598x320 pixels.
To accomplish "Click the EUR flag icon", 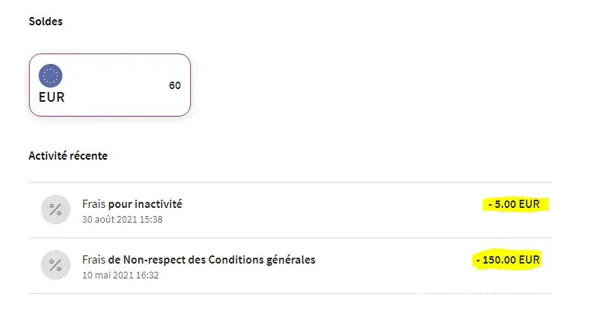I will [x=51, y=76].
